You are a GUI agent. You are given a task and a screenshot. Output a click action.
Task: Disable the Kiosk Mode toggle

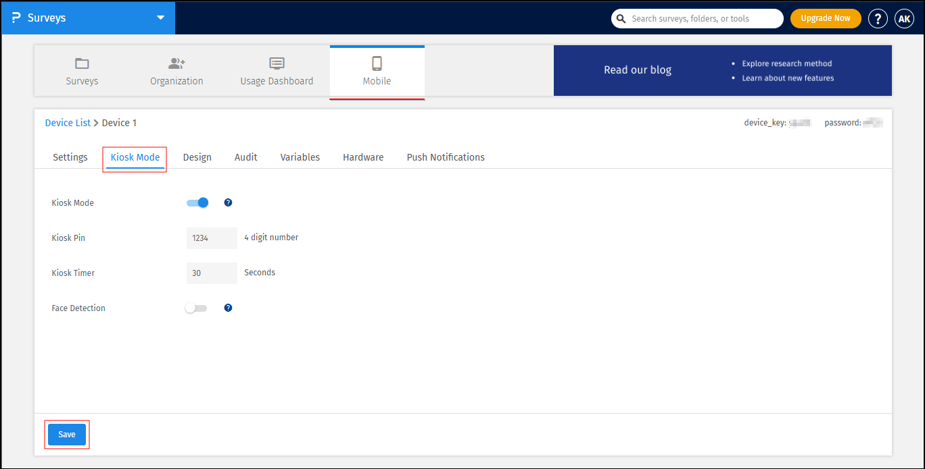[x=197, y=202]
